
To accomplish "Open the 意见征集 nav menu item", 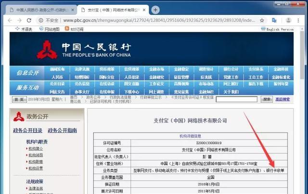I will click(181, 92).
